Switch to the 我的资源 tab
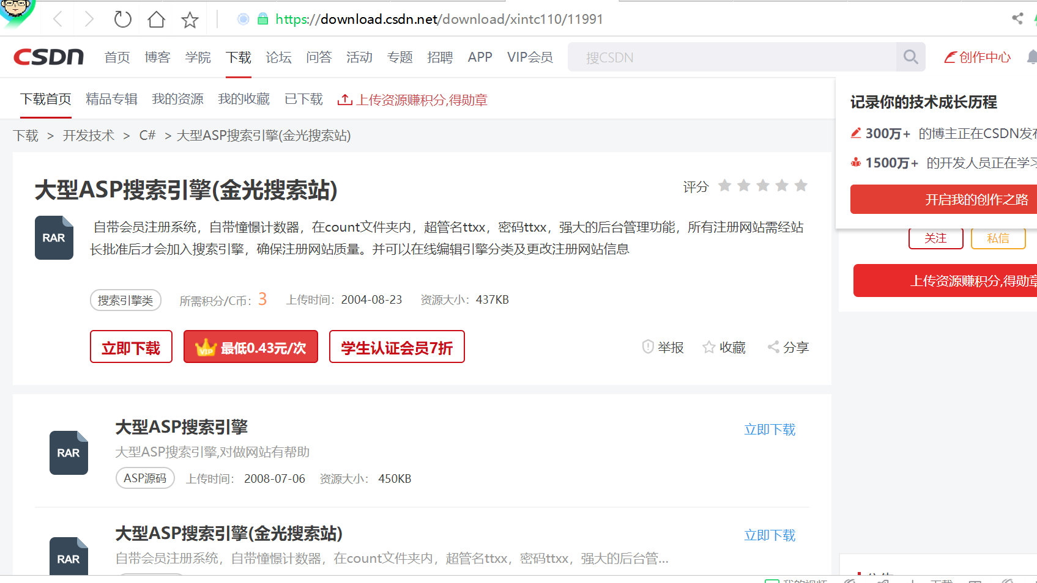Screen dimensions: 1037x583 coord(177,99)
